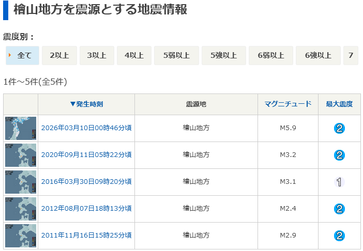Image resolution: width=363 pixels, height=251 pixels.
Task: Sort by 最大震度 column header
Action: (339, 104)
